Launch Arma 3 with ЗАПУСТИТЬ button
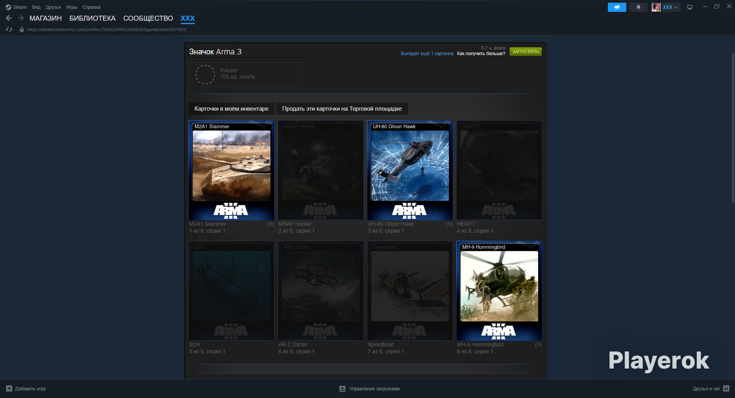The image size is (735, 398). tap(525, 52)
